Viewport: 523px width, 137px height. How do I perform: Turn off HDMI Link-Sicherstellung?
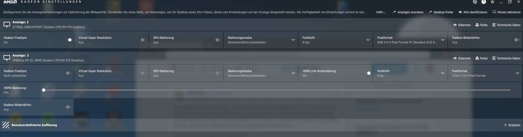point(367,73)
